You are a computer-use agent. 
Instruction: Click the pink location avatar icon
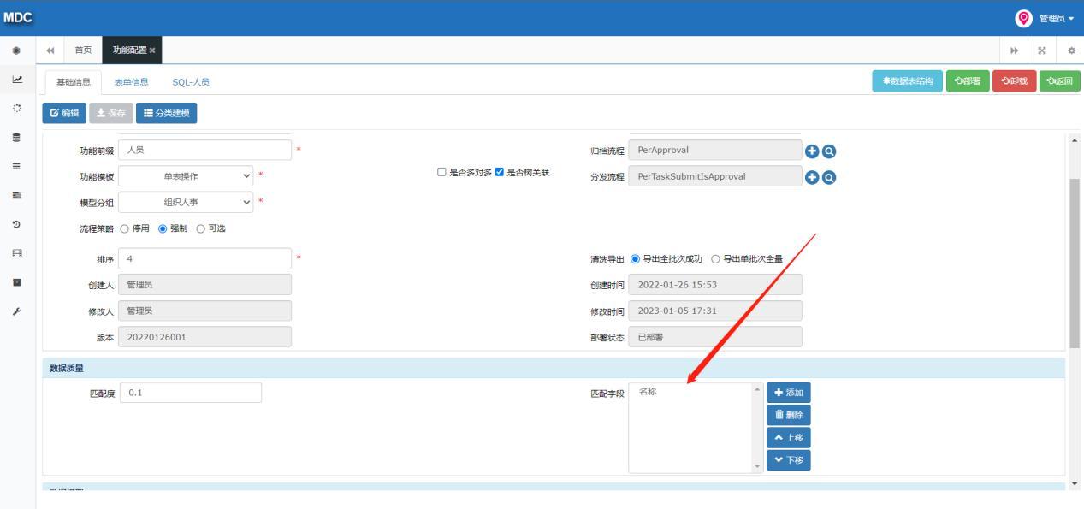point(1023,18)
